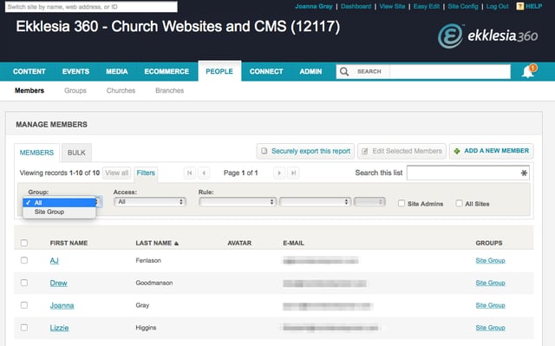Open the third disabled Rule dropdown

pos(369,202)
